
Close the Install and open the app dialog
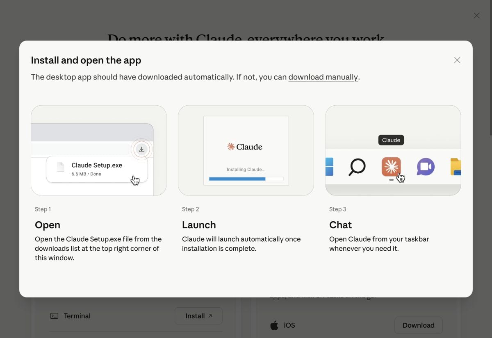(x=457, y=60)
